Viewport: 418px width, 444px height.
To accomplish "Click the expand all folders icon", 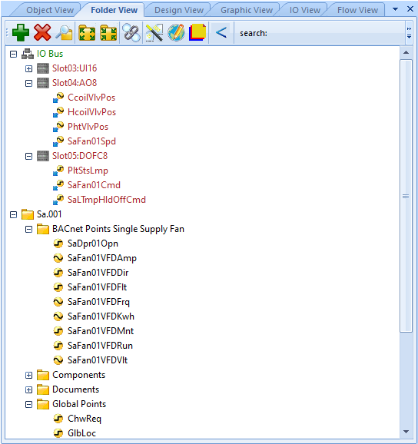I will coord(87,33).
